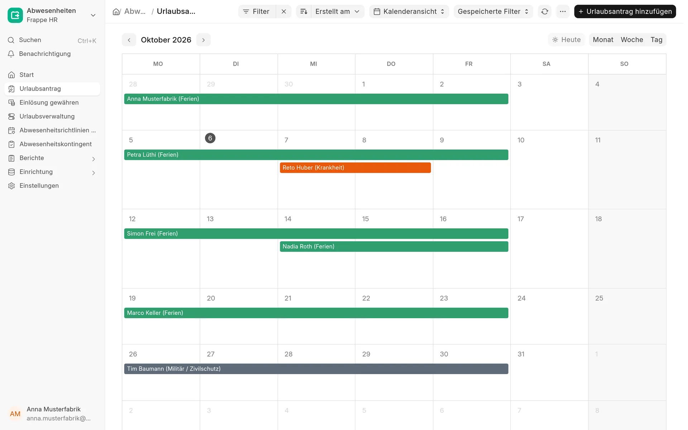
Task: Toggle sort direction icon
Action: click(304, 11)
